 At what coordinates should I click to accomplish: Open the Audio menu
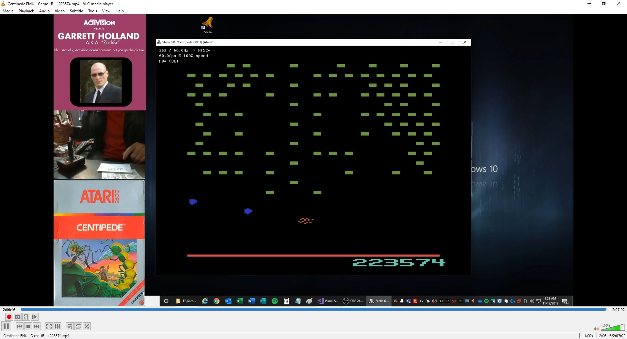44,11
